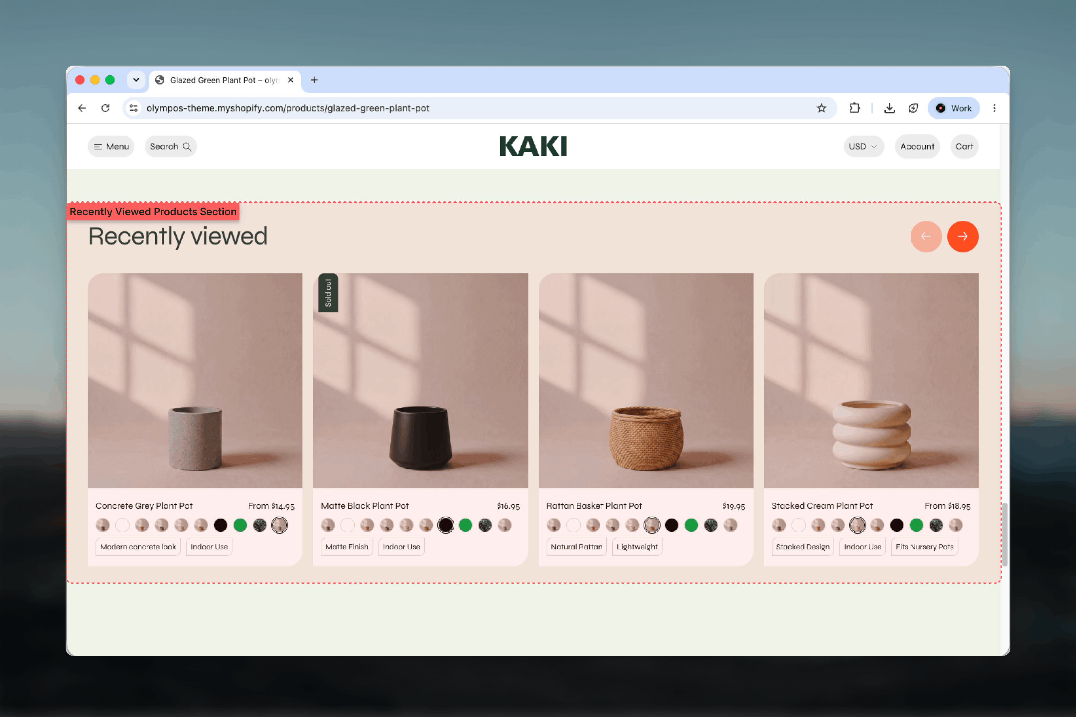Close the Glazed Green Plant Pot tab
Image resolution: width=1076 pixels, height=717 pixels.
click(x=290, y=80)
